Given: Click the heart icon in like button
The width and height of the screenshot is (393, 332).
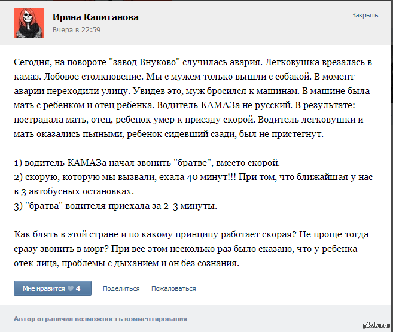Looking at the screenshot, I should pos(70,288).
